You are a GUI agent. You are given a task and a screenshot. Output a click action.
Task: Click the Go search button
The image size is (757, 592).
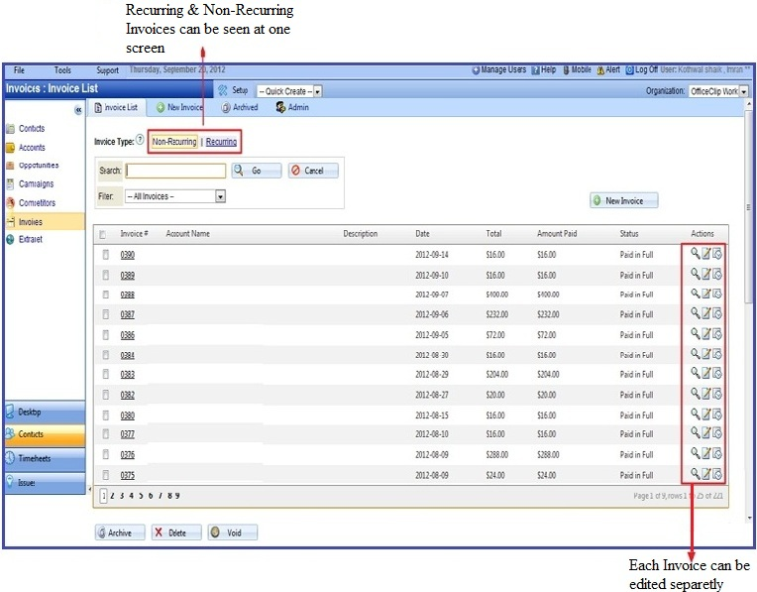coord(257,171)
